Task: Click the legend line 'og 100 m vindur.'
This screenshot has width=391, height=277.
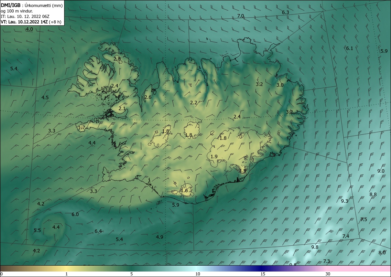Action: [x=17, y=11]
